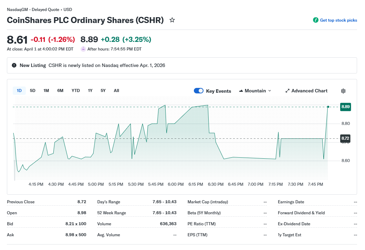Click the green top stock picks icon
Screen dimensions: 365x250
point(315,20)
